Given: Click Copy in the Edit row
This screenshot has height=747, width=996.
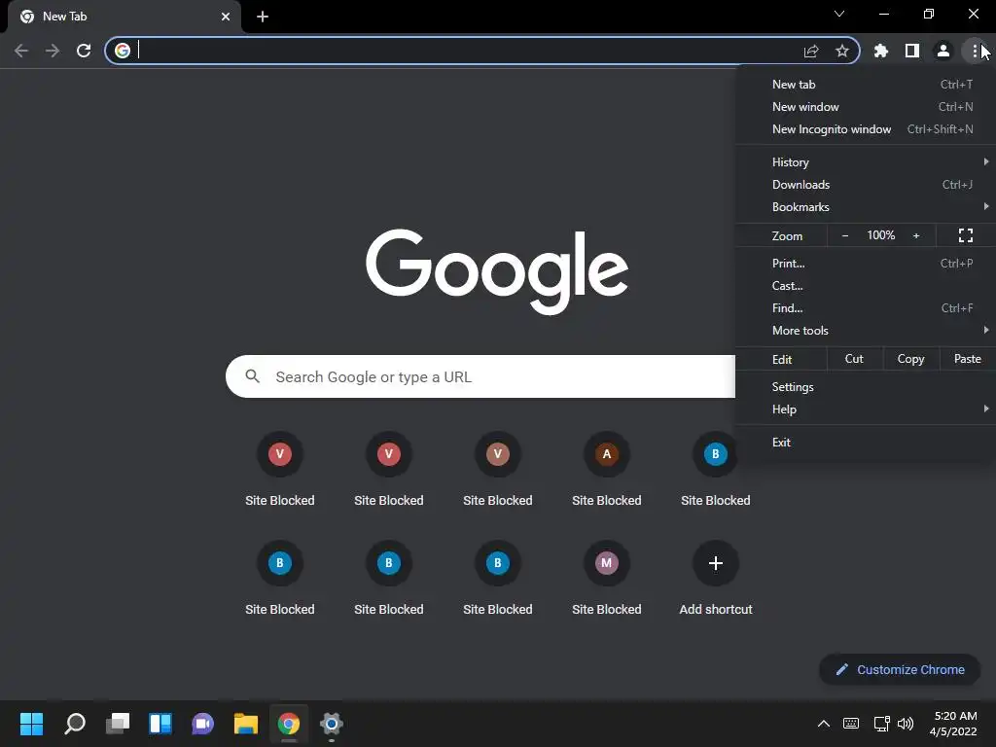Looking at the screenshot, I should [910, 359].
